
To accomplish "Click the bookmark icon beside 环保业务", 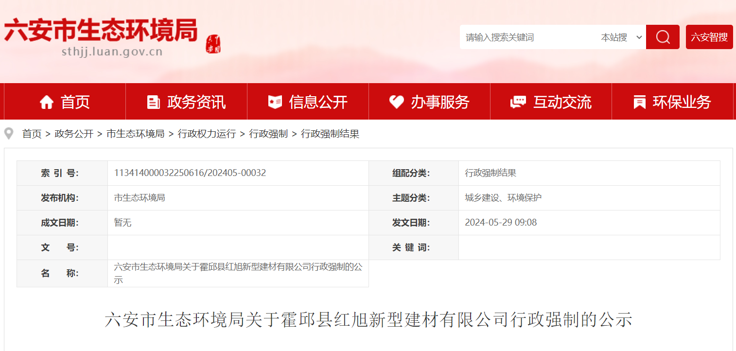I will coord(640,102).
